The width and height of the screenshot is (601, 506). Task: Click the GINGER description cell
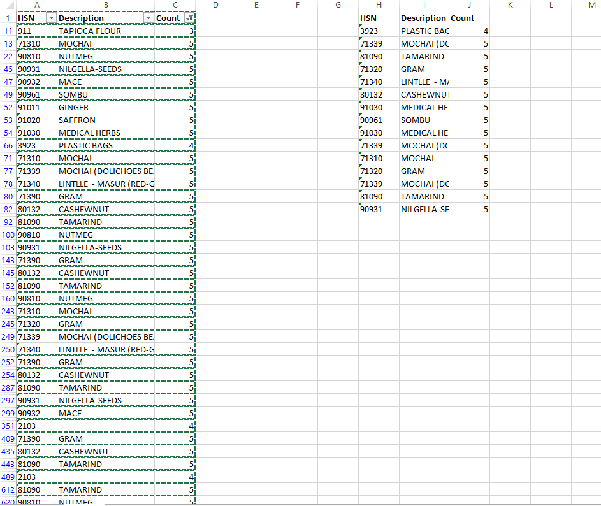106,107
